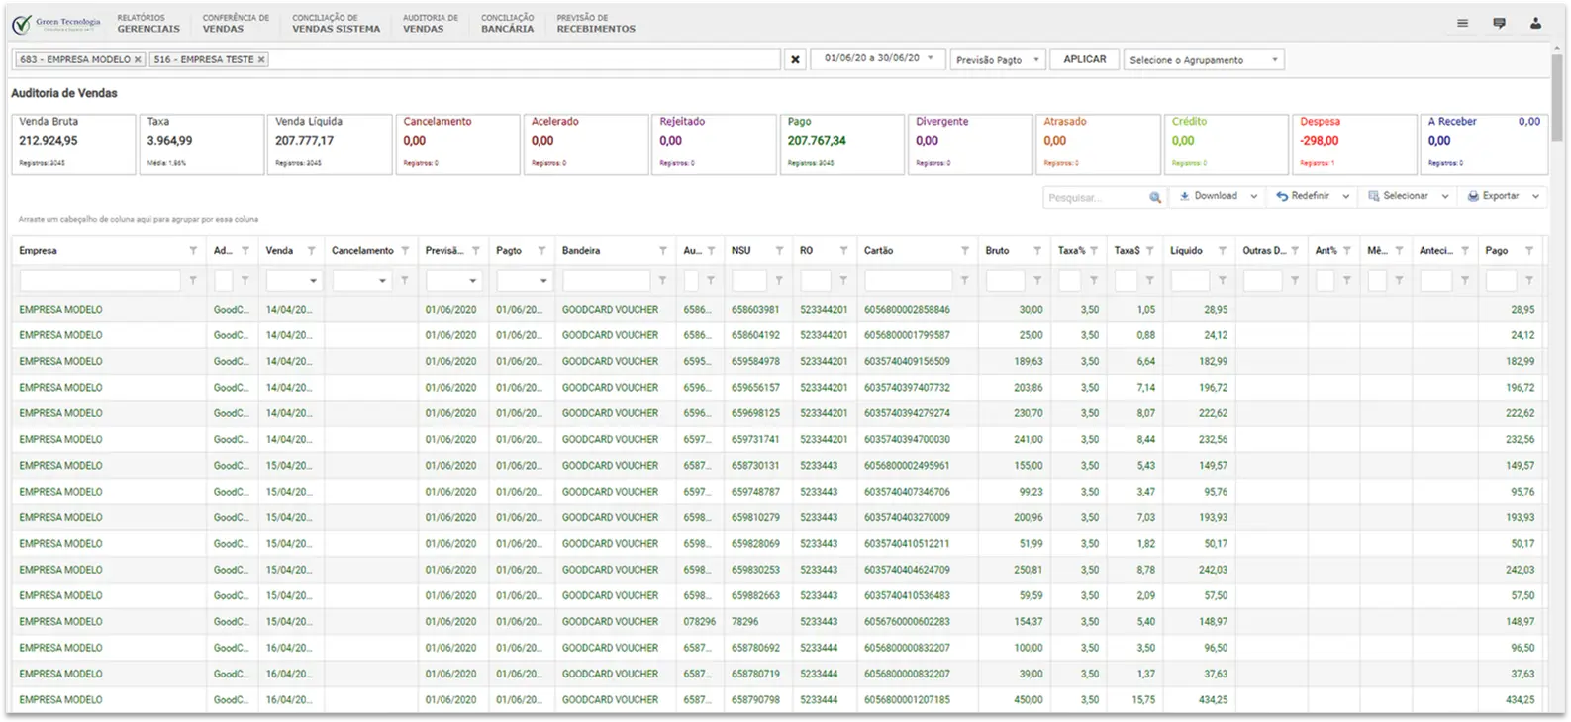Expand the Redefinir dropdown button
1571x722 pixels.
click(x=1345, y=197)
